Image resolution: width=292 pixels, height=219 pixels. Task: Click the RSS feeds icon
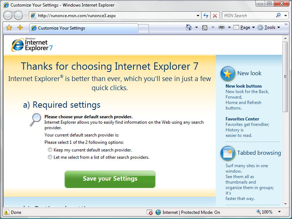[205, 28]
